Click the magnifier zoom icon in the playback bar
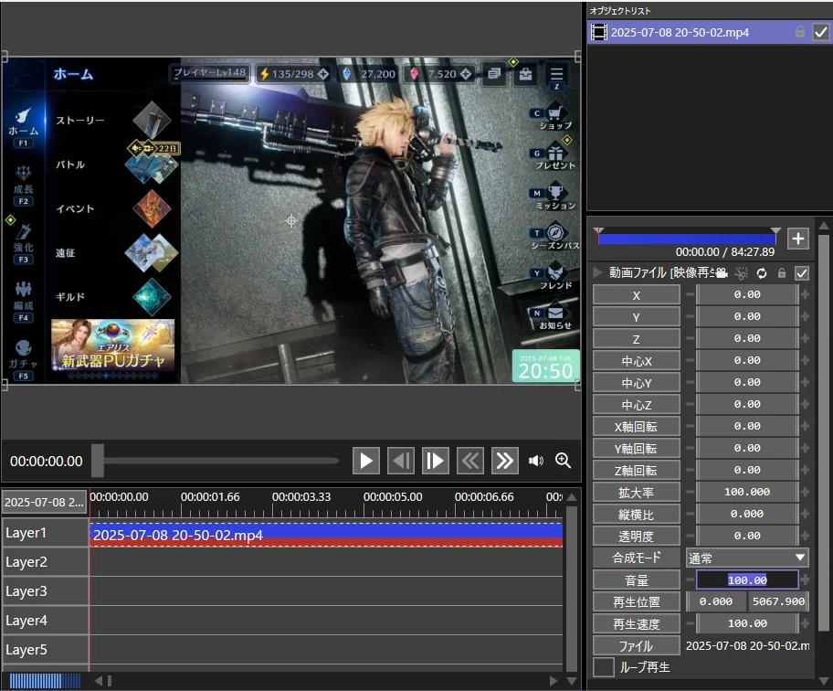This screenshot has width=833, height=691. (x=564, y=461)
